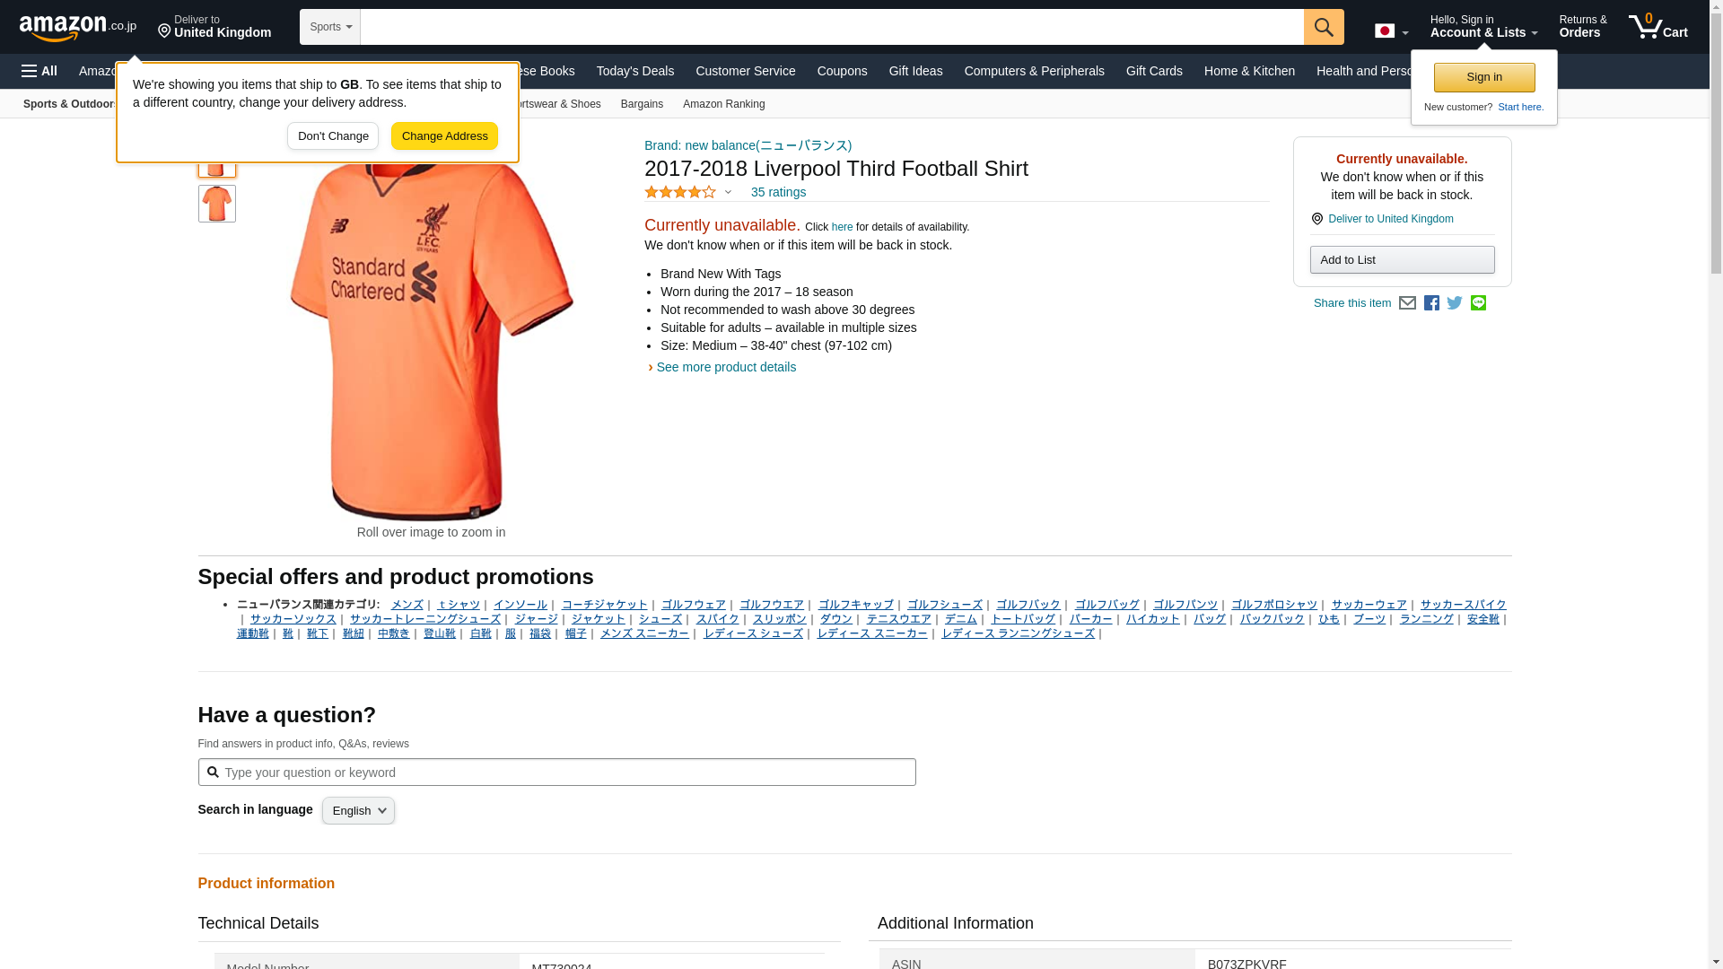The height and width of the screenshot is (969, 1723).
Task: Click Don't Change in the popup
Action: (333, 136)
